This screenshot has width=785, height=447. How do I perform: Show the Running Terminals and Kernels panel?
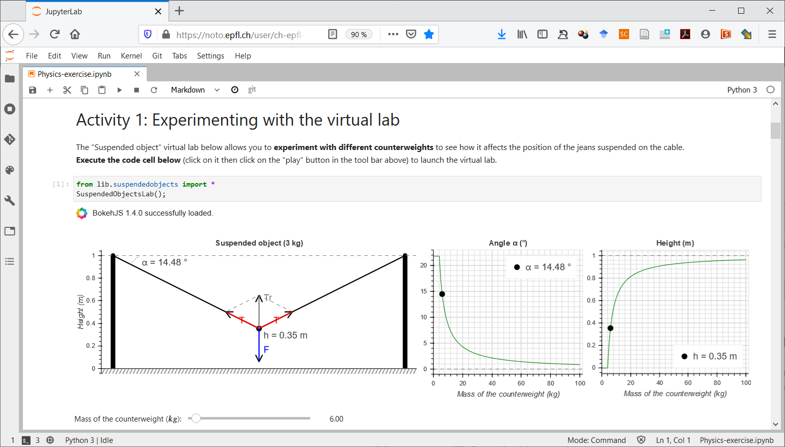pos(10,109)
